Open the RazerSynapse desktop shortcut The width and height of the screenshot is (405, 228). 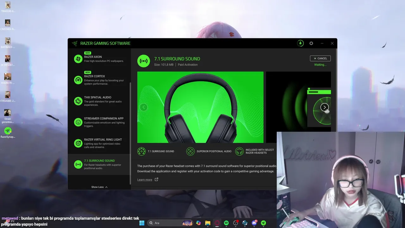[8, 133]
